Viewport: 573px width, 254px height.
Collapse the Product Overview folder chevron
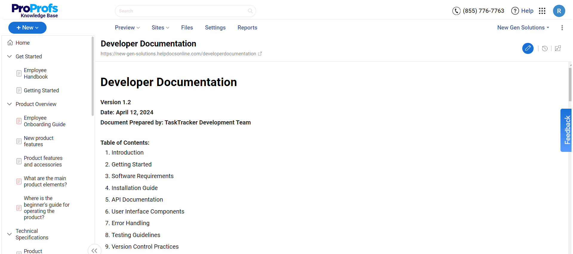(x=10, y=104)
